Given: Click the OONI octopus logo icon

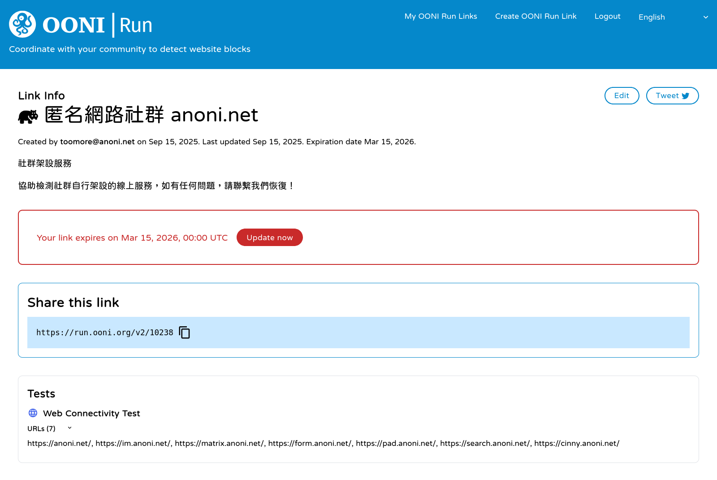Looking at the screenshot, I should click(22, 24).
